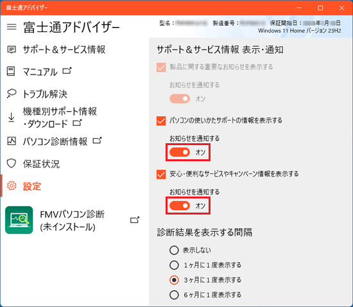Toggle 製品に関する重要なお知らせを表示する checkbox
The height and width of the screenshot is (307, 353).
tap(161, 67)
